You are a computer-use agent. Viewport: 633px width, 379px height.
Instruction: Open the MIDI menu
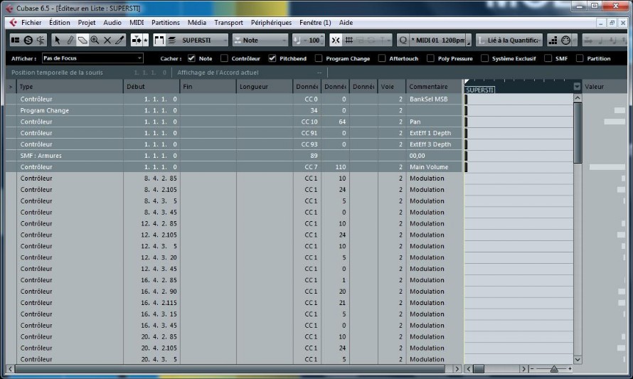pos(137,23)
